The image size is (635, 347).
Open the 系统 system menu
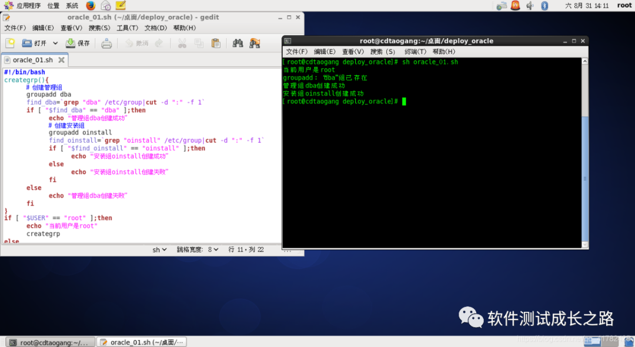pyautogui.click(x=72, y=5)
